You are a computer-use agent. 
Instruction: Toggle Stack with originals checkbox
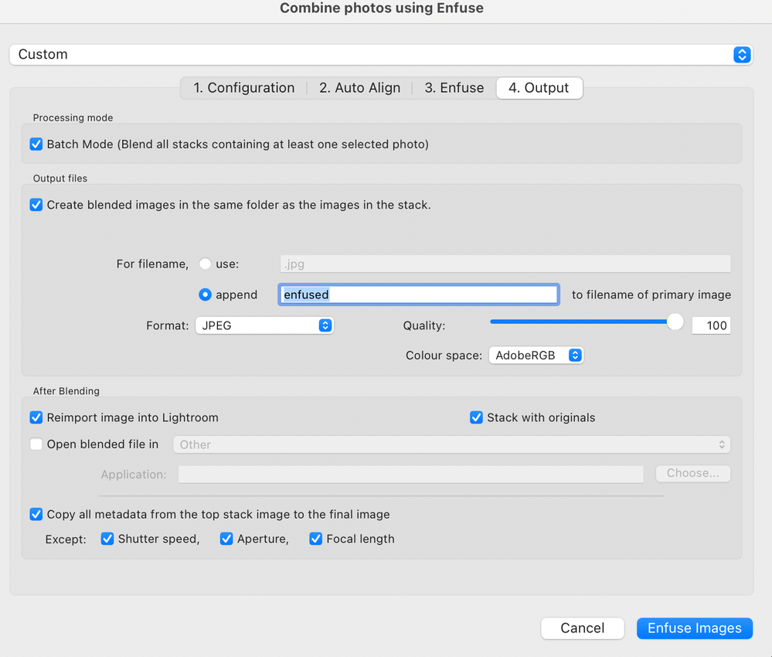pos(476,417)
